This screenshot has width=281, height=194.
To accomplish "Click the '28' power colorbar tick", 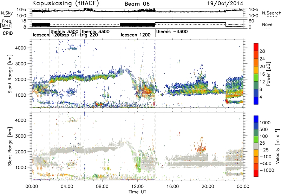I will coord(262,51).
